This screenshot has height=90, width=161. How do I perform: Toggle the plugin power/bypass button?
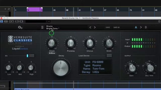[2, 21]
